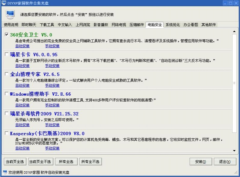The width and height of the screenshot is (240, 177).
Task: Click 自动安装 link for 360安全卫士
Action: pyautogui.click(x=22, y=46)
